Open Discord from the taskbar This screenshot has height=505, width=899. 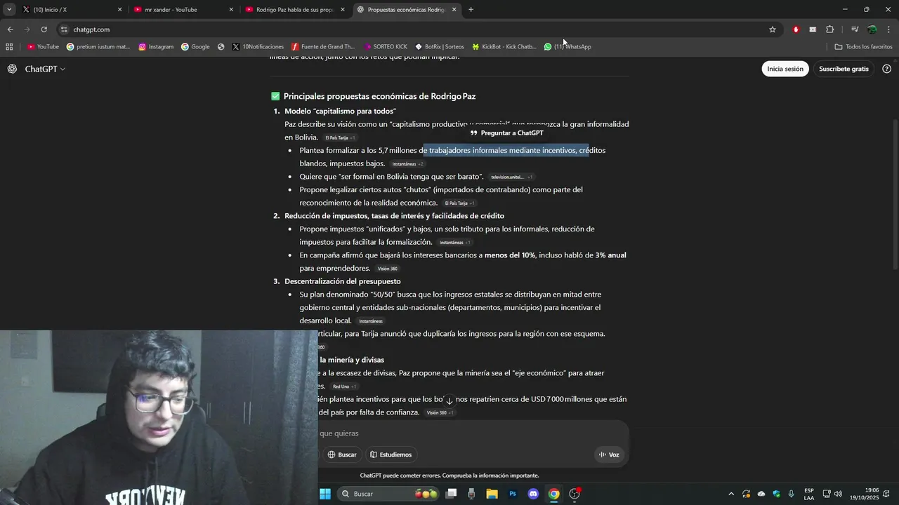tap(533, 494)
